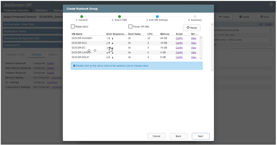Go to step 1 General in wizard
The image size is (277, 145).
[x=82, y=17]
